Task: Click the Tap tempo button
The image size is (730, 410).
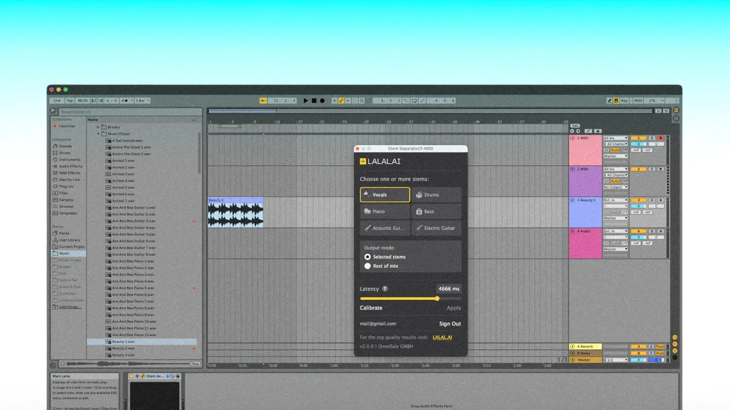Action: pyautogui.click(x=70, y=101)
